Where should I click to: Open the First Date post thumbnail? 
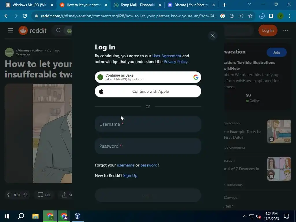[x=279, y=132]
